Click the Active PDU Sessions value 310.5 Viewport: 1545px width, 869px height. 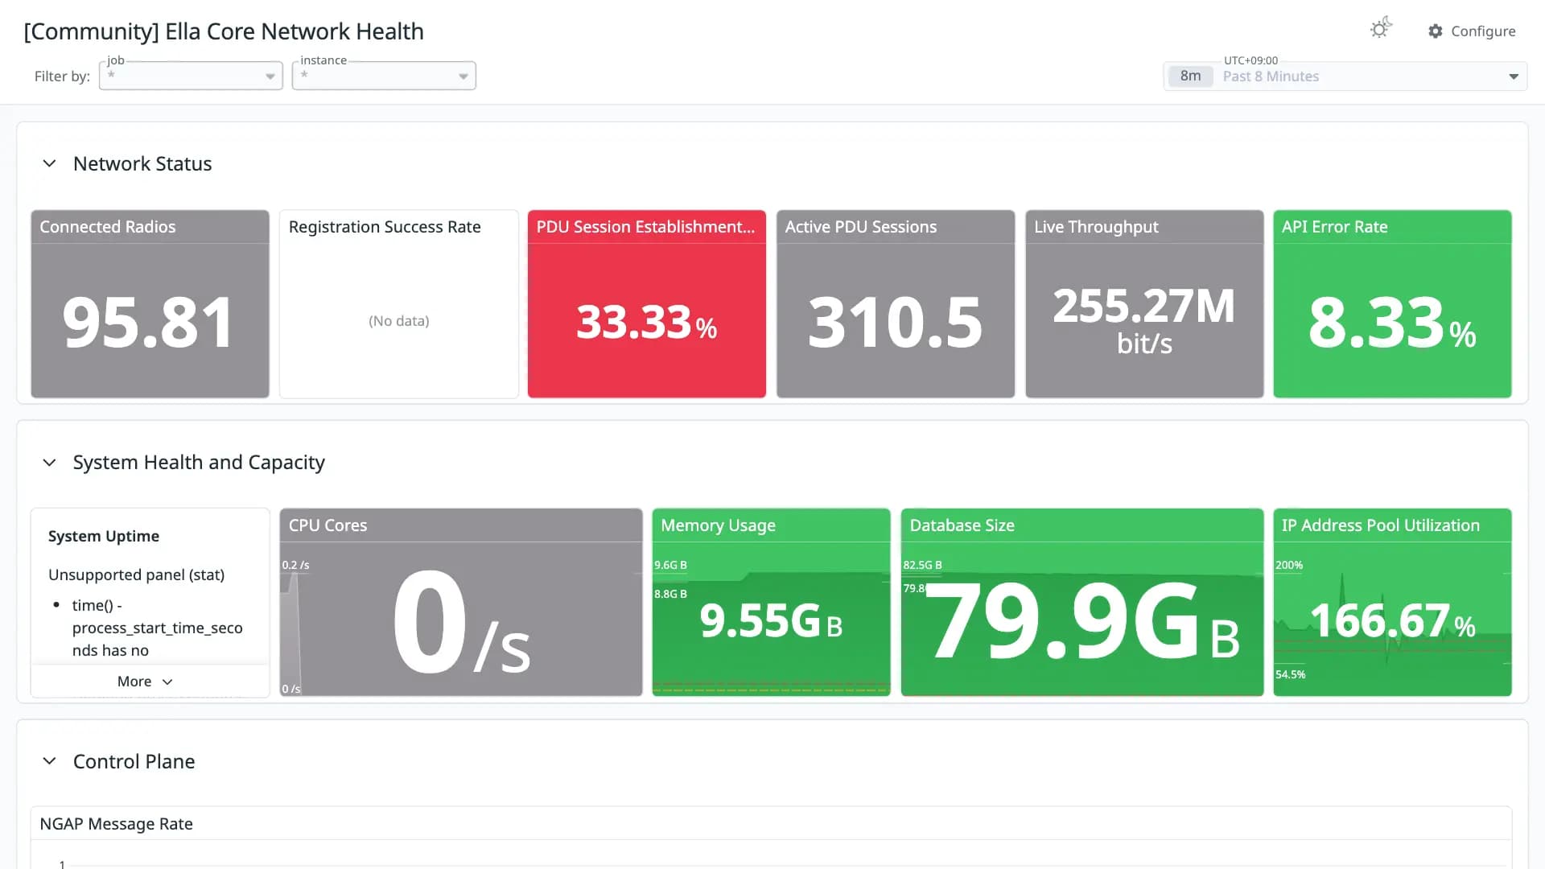click(895, 323)
